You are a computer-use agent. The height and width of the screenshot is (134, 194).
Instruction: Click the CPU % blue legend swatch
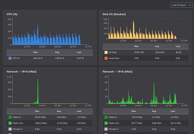10,58
